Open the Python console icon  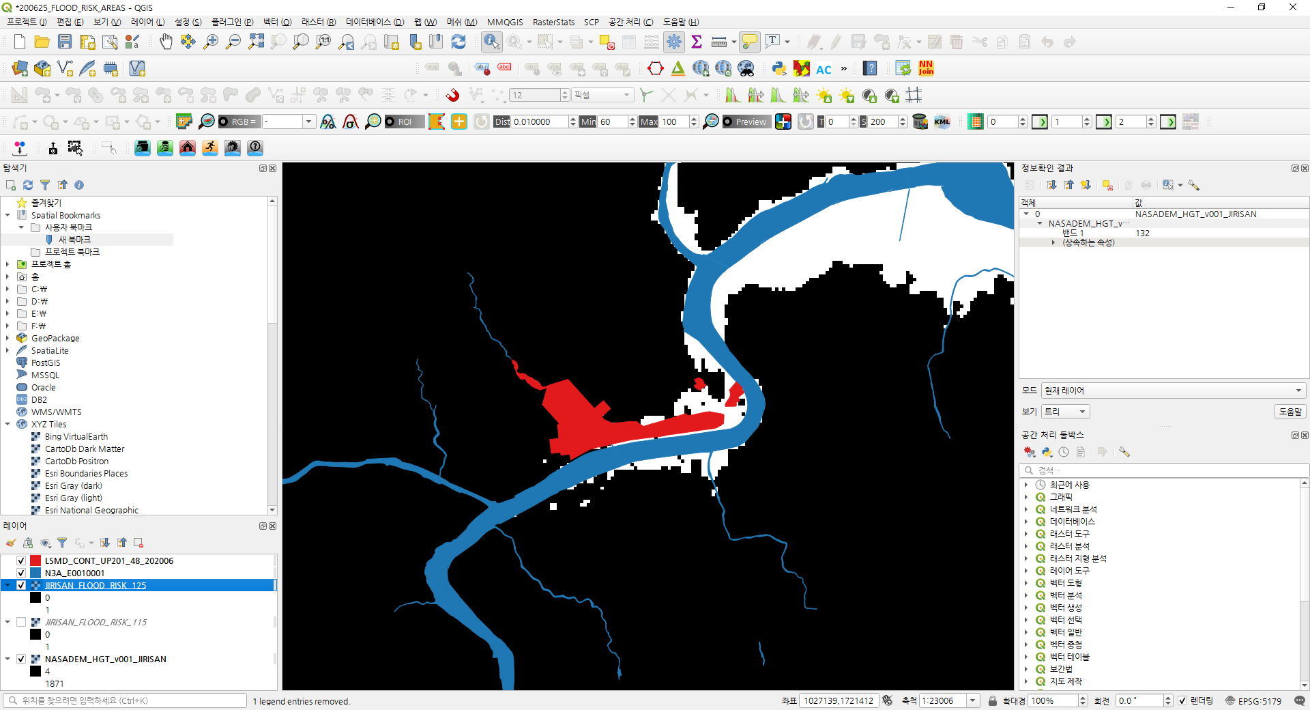779,68
